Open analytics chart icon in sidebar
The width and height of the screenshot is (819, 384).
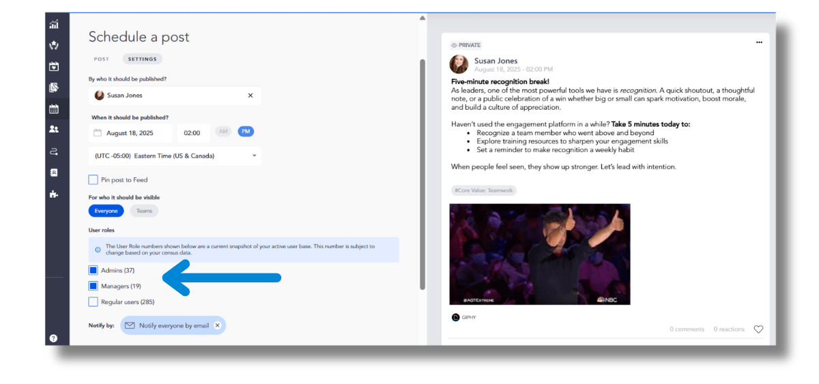pyautogui.click(x=54, y=25)
